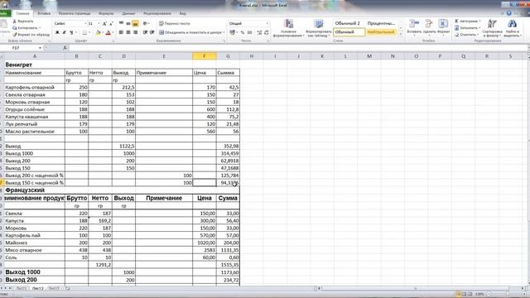Click the Insert Function fx button
The height and width of the screenshot is (298, 530).
(x=65, y=48)
